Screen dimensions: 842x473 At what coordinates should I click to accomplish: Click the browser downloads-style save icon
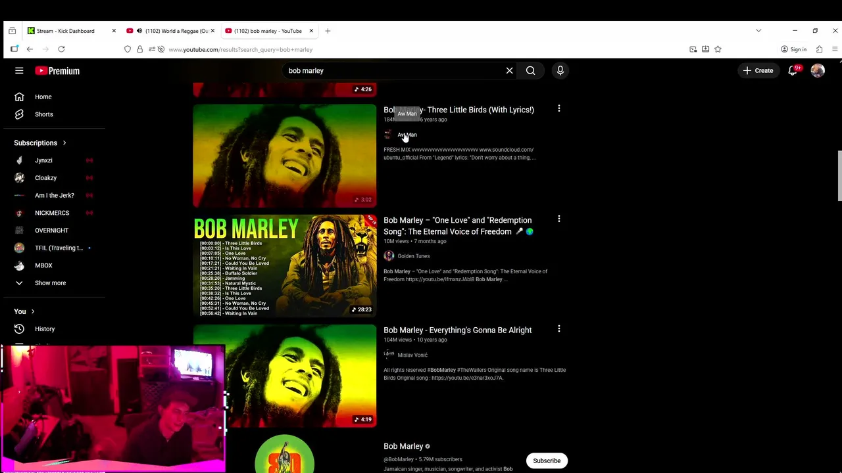tap(705, 49)
